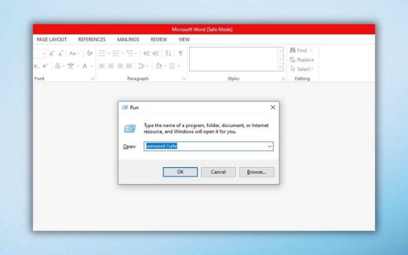Viewport: 408px width, 255px height.
Task: Click Increase Indent icon
Action: (x=156, y=54)
